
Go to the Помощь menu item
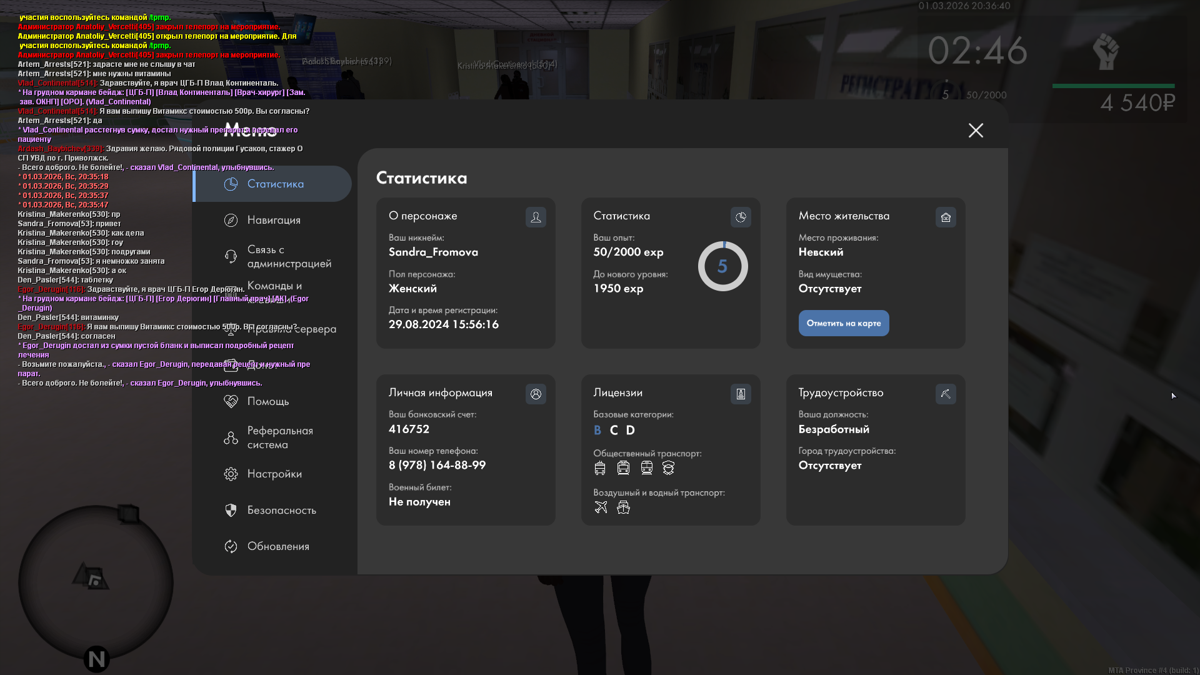[x=267, y=401]
